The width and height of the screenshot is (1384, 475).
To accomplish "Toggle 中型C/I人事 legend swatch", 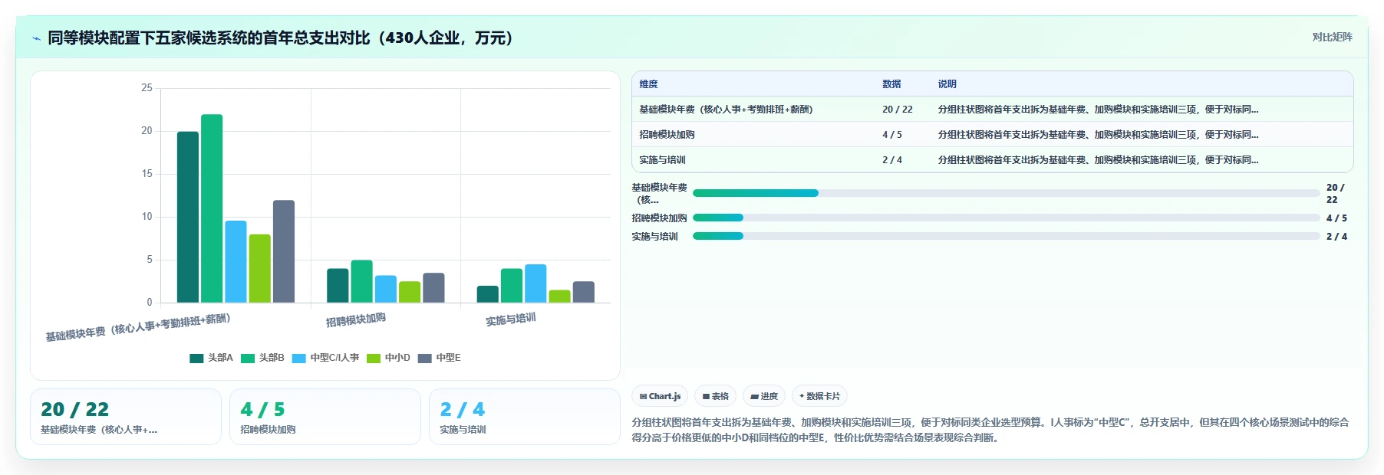I will click(299, 358).
